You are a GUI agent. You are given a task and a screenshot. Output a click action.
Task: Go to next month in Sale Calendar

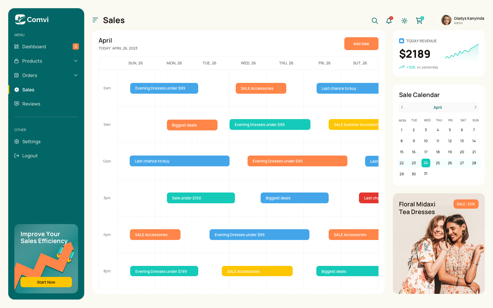pos(475,107)
